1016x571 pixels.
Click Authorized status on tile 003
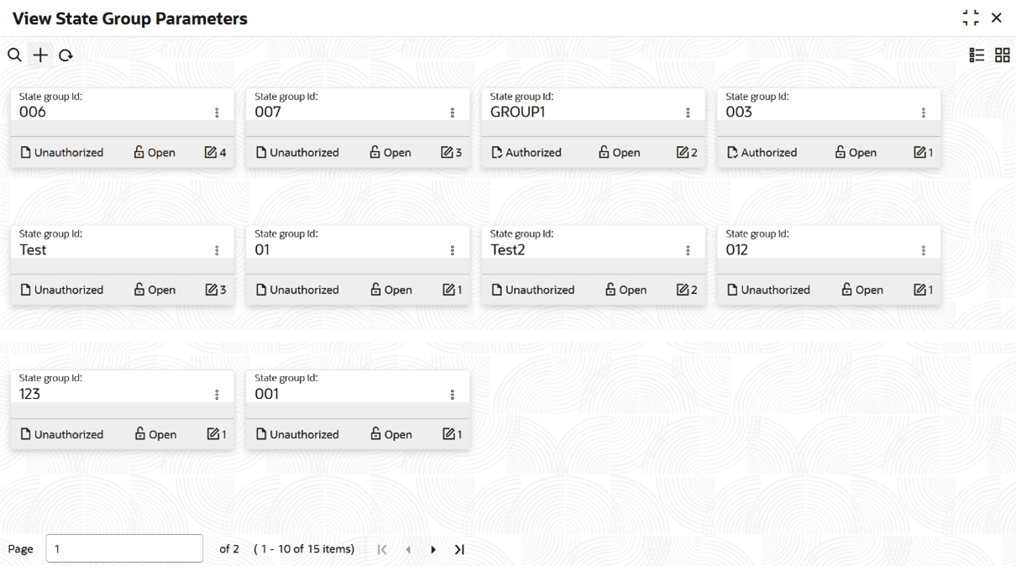pos(762,153)
